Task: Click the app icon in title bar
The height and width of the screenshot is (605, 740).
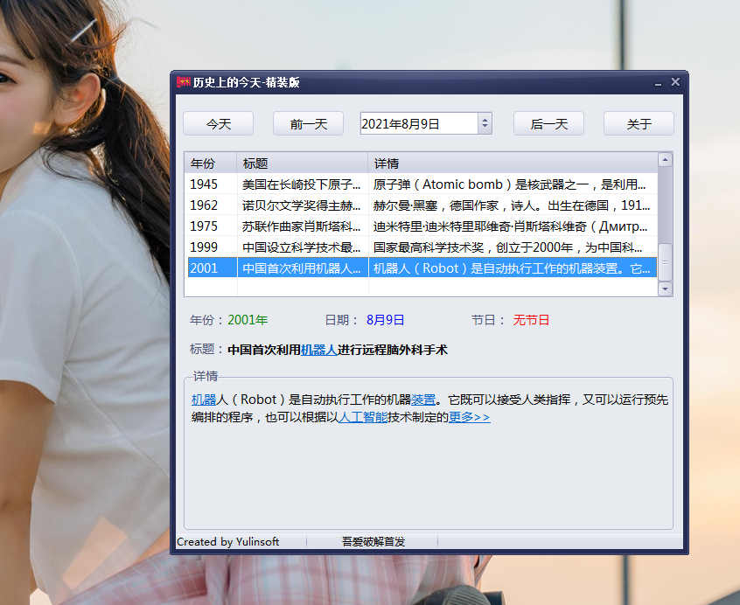Action: point(183,82)
